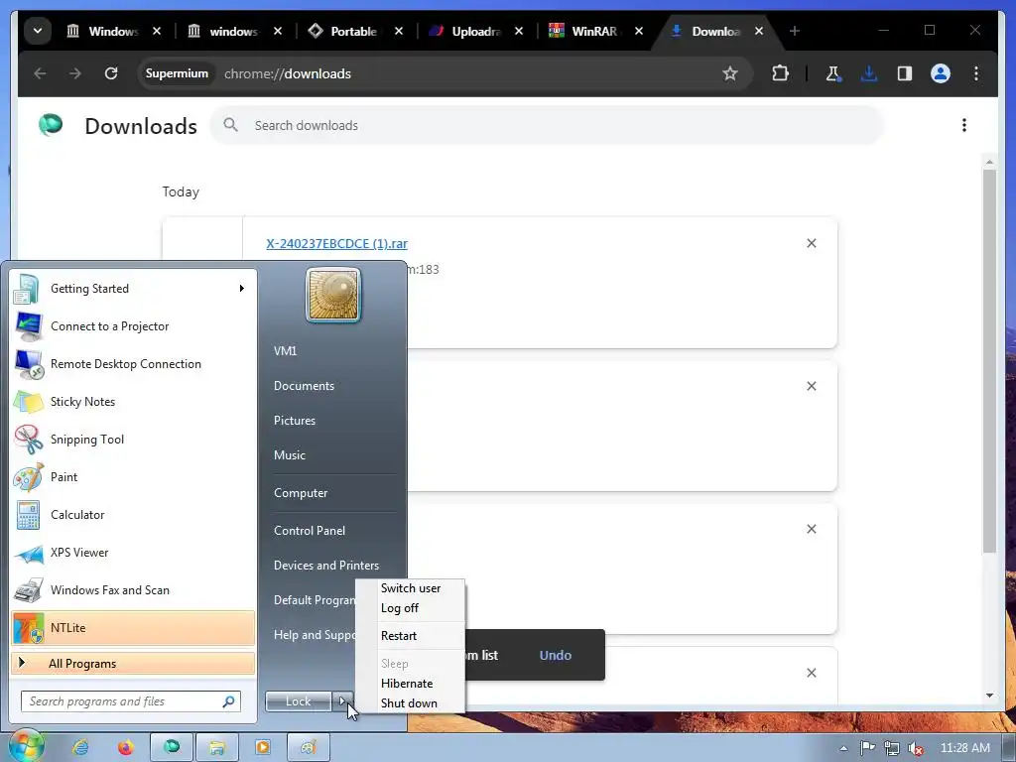Image resolution: width=1016 pixels, height=762 pixels.
Task: Open Remote Desktop Connection
Action: pyautogui.click(x=133, y=363)
